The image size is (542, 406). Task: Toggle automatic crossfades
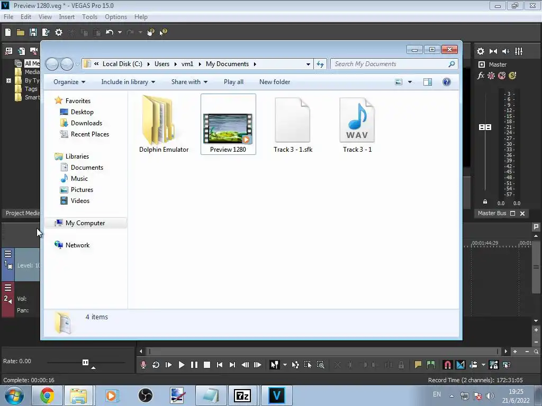tap(460, 365)
